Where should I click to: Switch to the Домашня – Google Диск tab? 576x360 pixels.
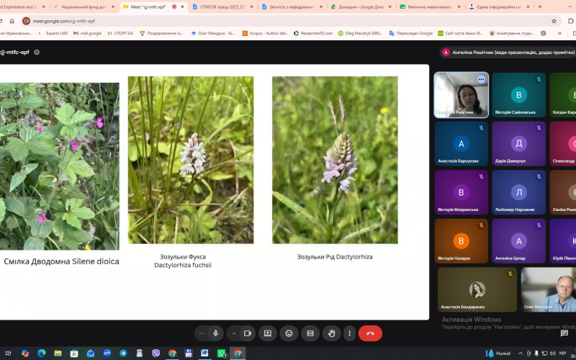click(x=361, y=6)
